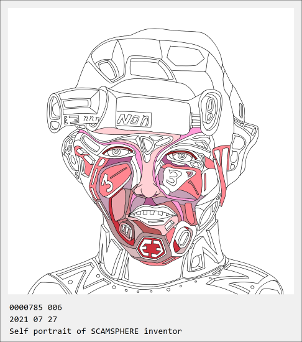Select the red V shape beside the ear
The height and width of the screenshot is (342, 302).
[x=221, y=169]
